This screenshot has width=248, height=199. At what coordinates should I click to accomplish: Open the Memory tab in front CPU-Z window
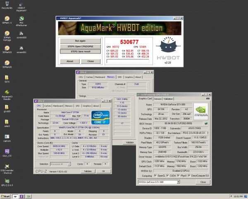tap(69, 106)
